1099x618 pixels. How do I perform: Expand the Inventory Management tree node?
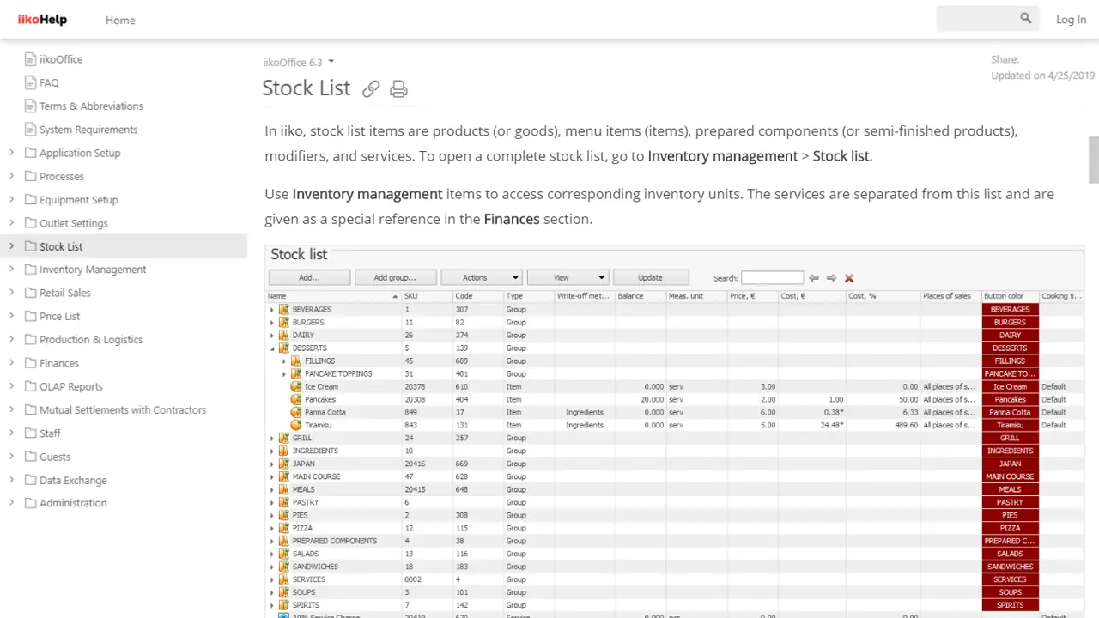(11, 270)
